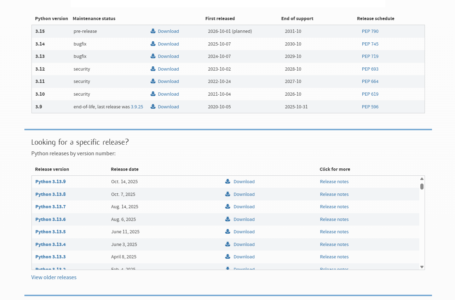View Release notes for Python 3.13.5
The height and width of the screenshot is (300, 455).
pyautogui.click(x=334, y=232)
